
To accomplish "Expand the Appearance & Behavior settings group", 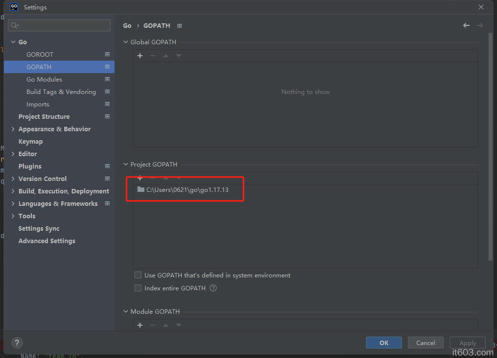I will tap(13, 129).
